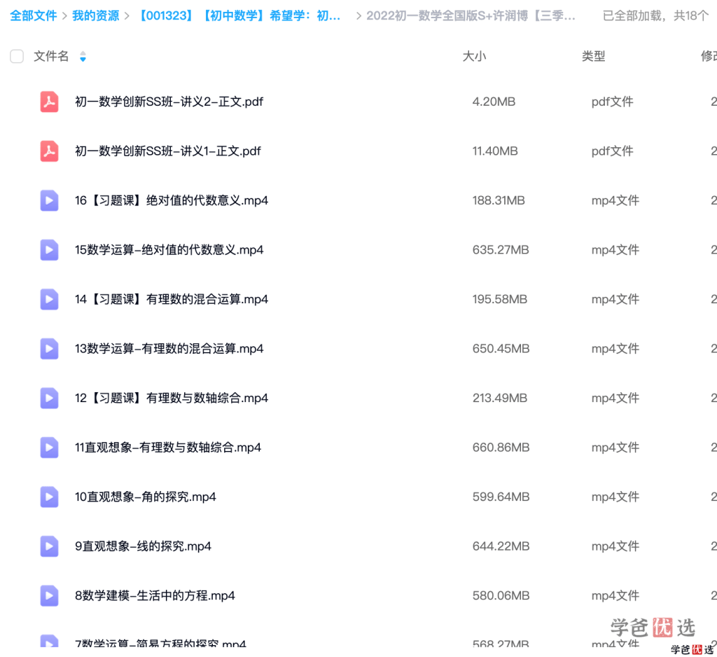Viewport: 717px width, 657px height.
Task: Click mp4文件 type for 10直观想象-角的探究.mp4
Action: coord(615,497)
